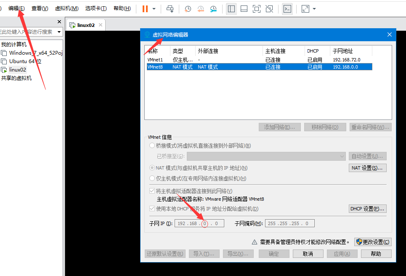Open the power options dropdown arrow
The image size is (406, 276).
coord(154,9)
